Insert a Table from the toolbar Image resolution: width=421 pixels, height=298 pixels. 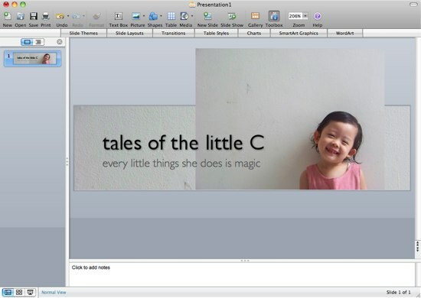coord(171,16)
